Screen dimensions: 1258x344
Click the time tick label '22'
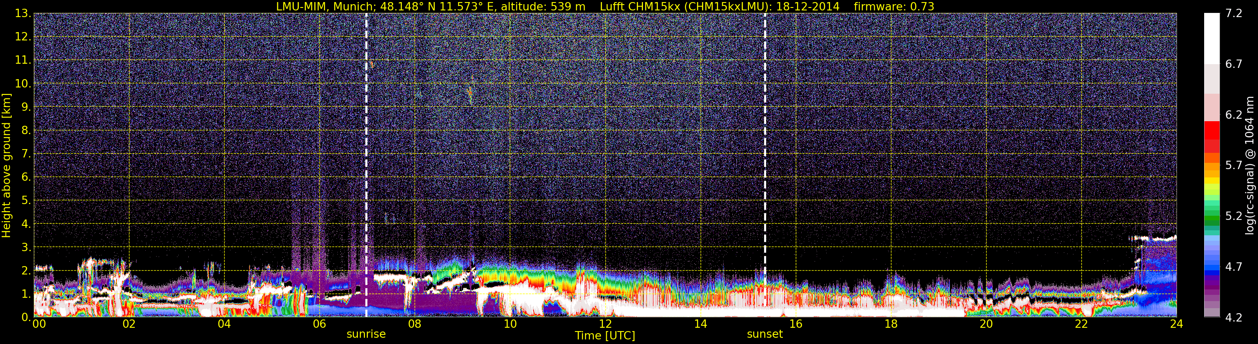point(1081,324)
